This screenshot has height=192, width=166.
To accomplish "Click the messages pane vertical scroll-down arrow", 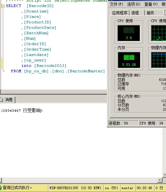I will point(164,175).
